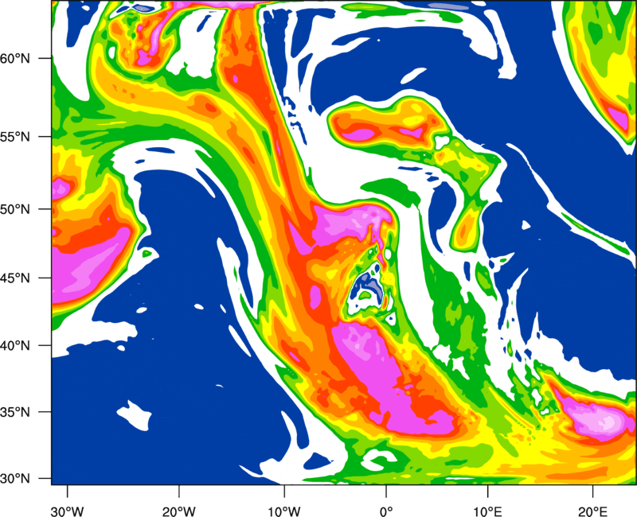Click the 55°N latitude label
This screenshot has height=517, width=637.
[15, 137]
